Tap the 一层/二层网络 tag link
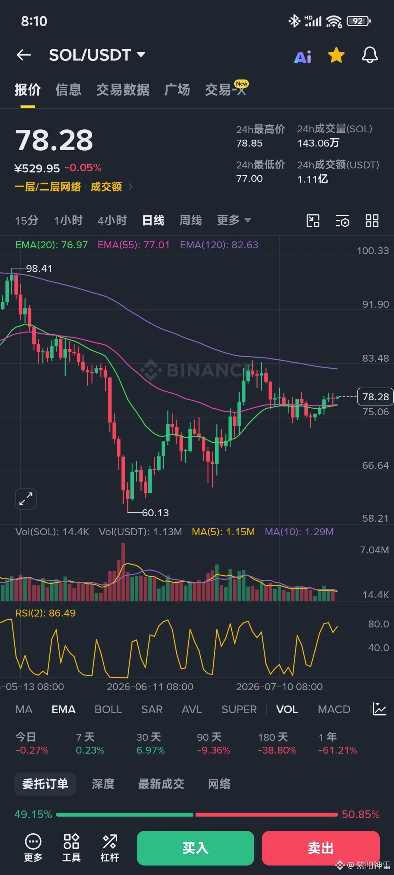This screenshot has height=875, width=394. [x=48, y=187]
